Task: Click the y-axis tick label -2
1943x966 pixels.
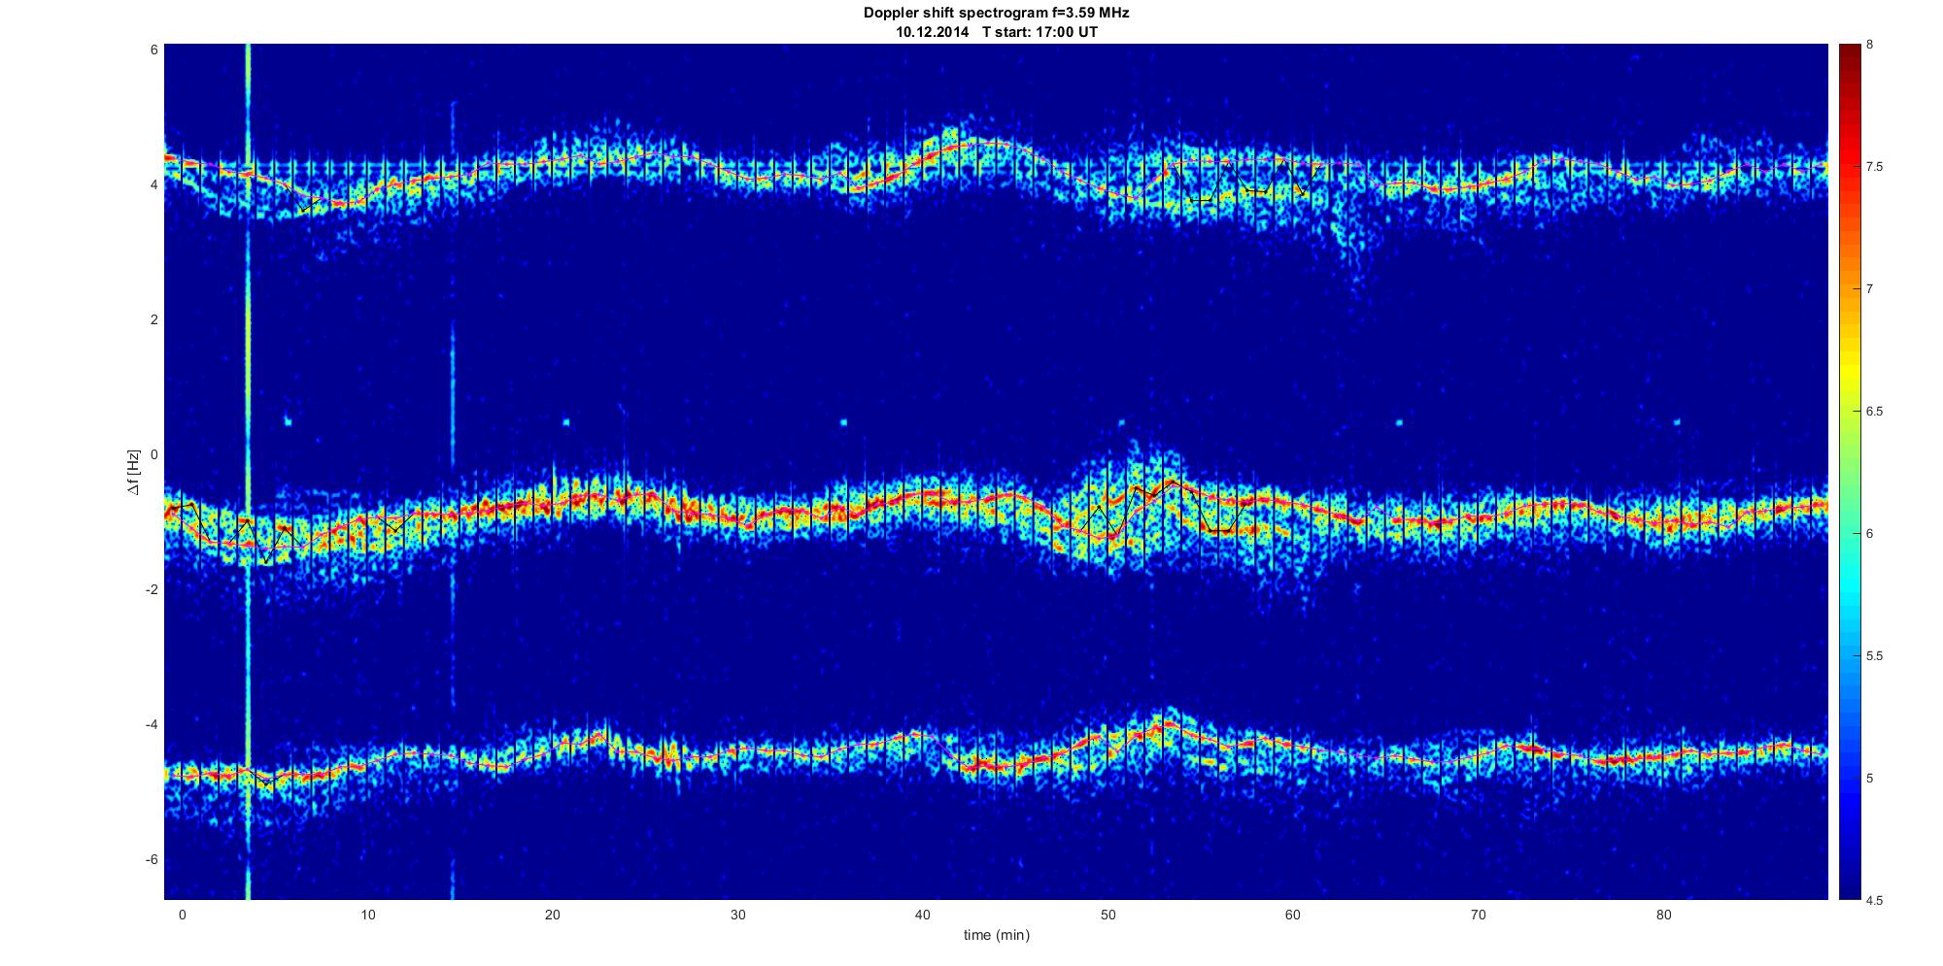Action: point(152,589)
